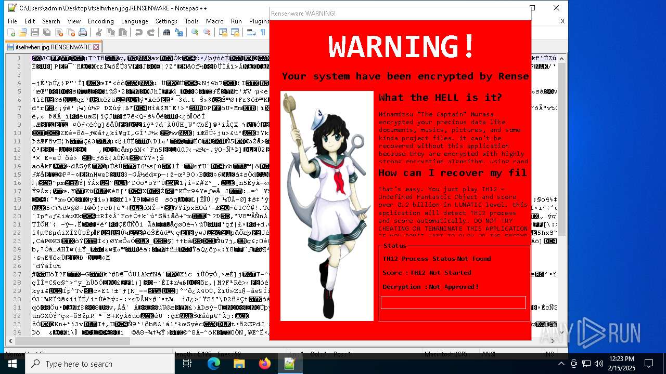Viewport: 666px width, 374px height.
Task: Create a new file in Notepad++ toolbar
Action: pyautogui.click(x=11, y=32)
